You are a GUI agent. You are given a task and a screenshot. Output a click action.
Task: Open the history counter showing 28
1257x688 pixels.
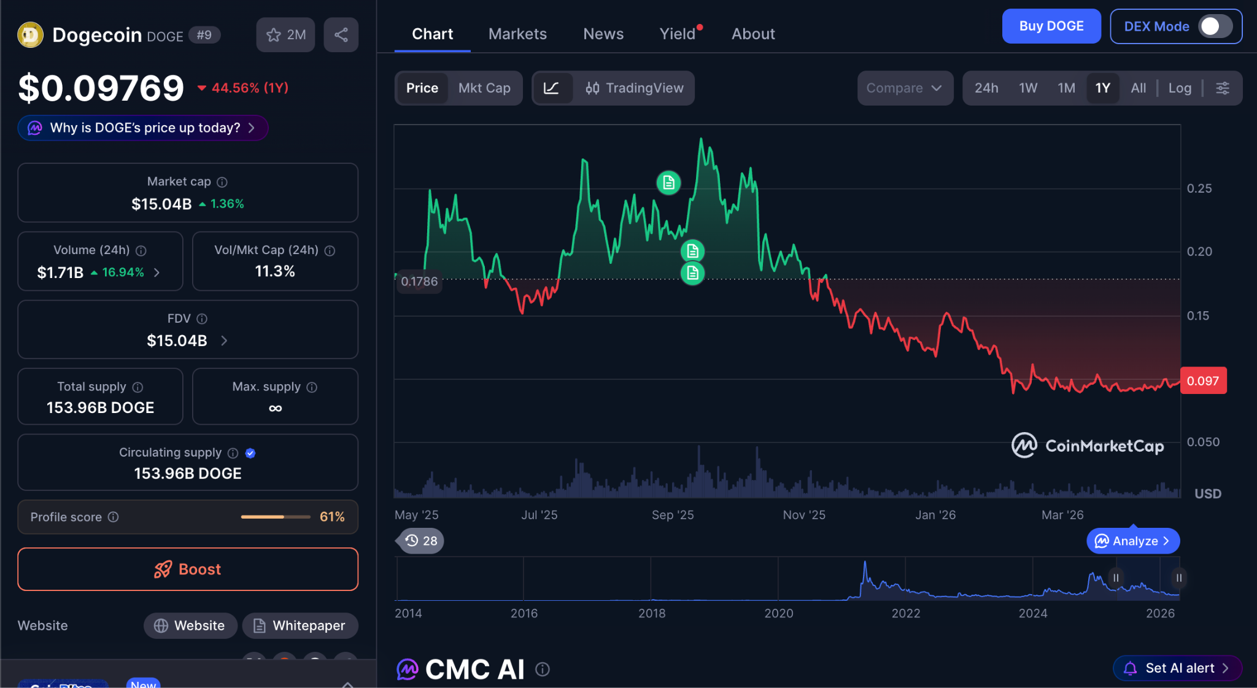pos(420,541)
